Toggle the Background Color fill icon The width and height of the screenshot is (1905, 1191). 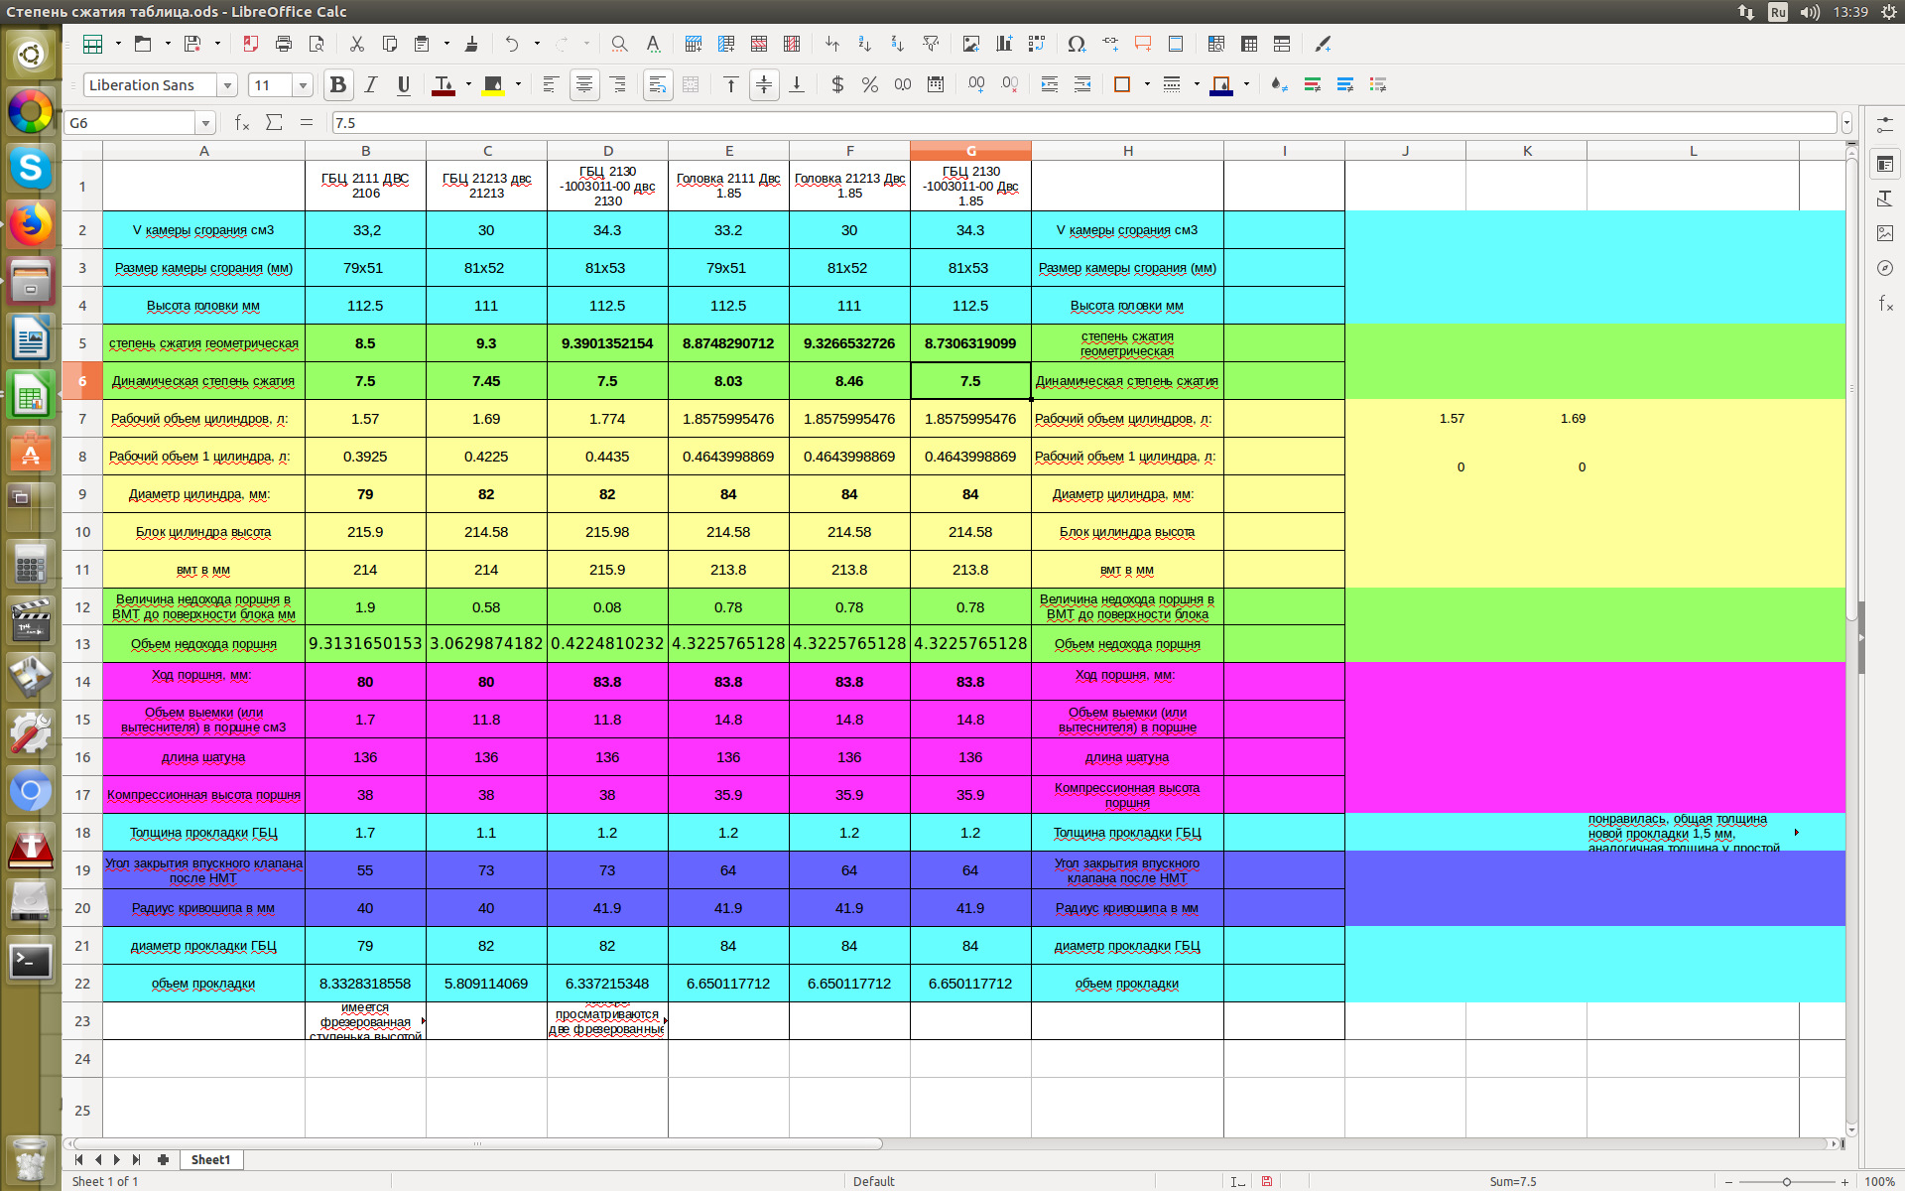[x=1220, y=85]
